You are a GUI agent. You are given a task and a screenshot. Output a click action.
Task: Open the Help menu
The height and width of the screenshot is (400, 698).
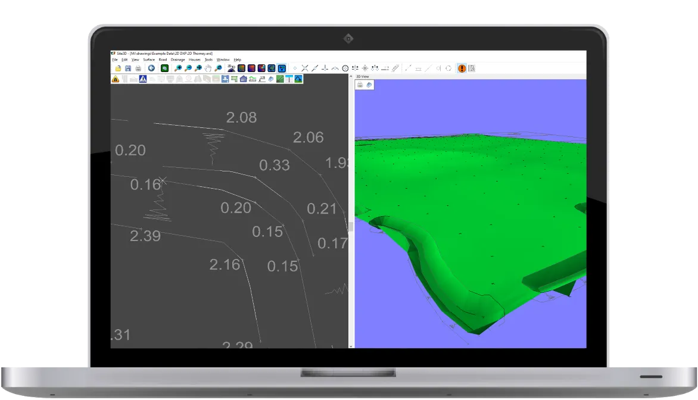(x=238, y=60)
